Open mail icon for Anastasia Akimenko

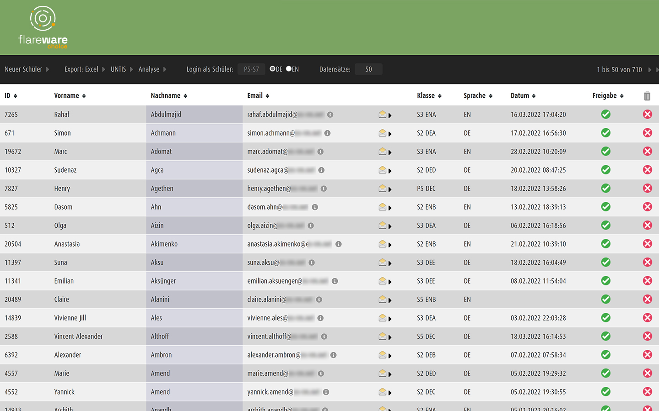click(x=383, y=244)
